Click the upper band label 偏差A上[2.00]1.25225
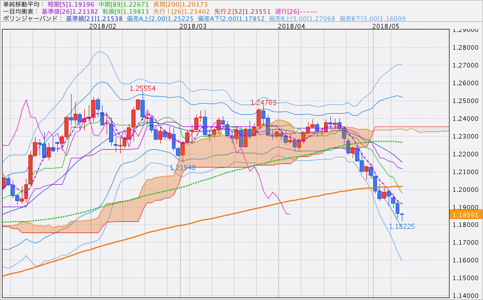483x300 pixels. [160, 19]
